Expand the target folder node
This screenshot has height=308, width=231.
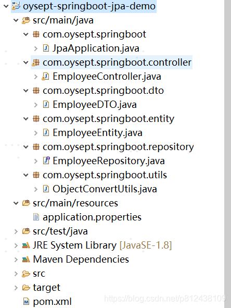(16, 288)
